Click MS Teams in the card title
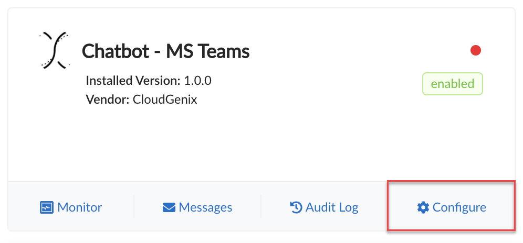Image resolution: width=523 pixels, height=243 pixels. point(208,51)
